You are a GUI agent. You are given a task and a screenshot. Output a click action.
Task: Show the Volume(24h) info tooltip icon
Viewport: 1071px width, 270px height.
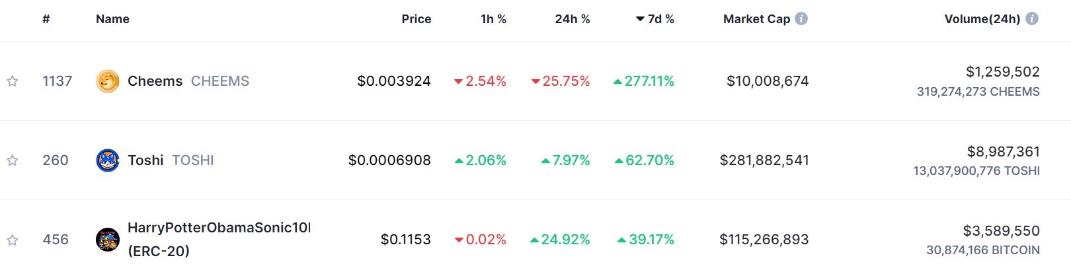click(1032, 18)
